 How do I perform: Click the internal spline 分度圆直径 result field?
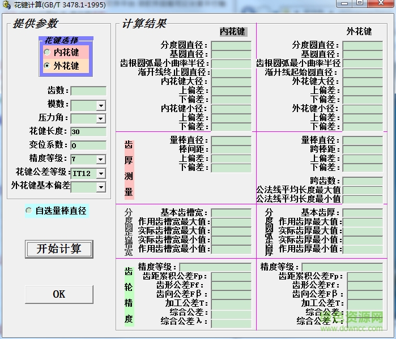point(231,46)
